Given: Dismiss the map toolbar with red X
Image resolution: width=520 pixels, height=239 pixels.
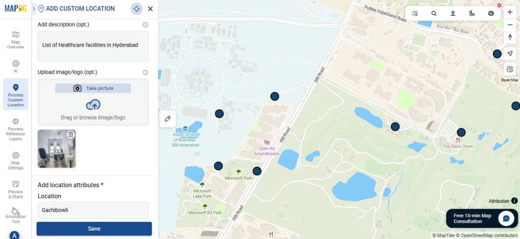Looking at the screenshot, I should [x=500, y=5].
